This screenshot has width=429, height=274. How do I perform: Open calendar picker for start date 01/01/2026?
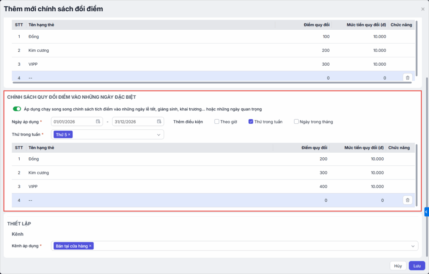pyautogui.click(x=98, y=122)
